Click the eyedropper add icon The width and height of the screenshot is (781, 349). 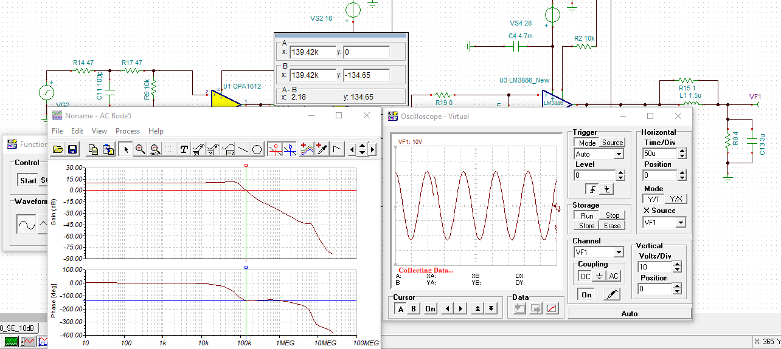322,149
